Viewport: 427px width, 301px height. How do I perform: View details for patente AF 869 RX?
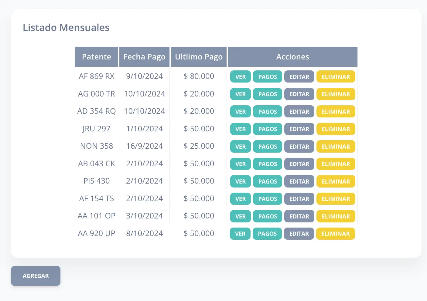pos(240,77)
